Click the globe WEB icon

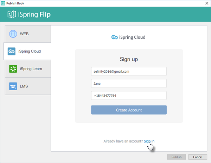point(13,34)
